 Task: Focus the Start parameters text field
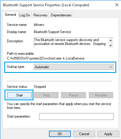click(x=76, y=116)
